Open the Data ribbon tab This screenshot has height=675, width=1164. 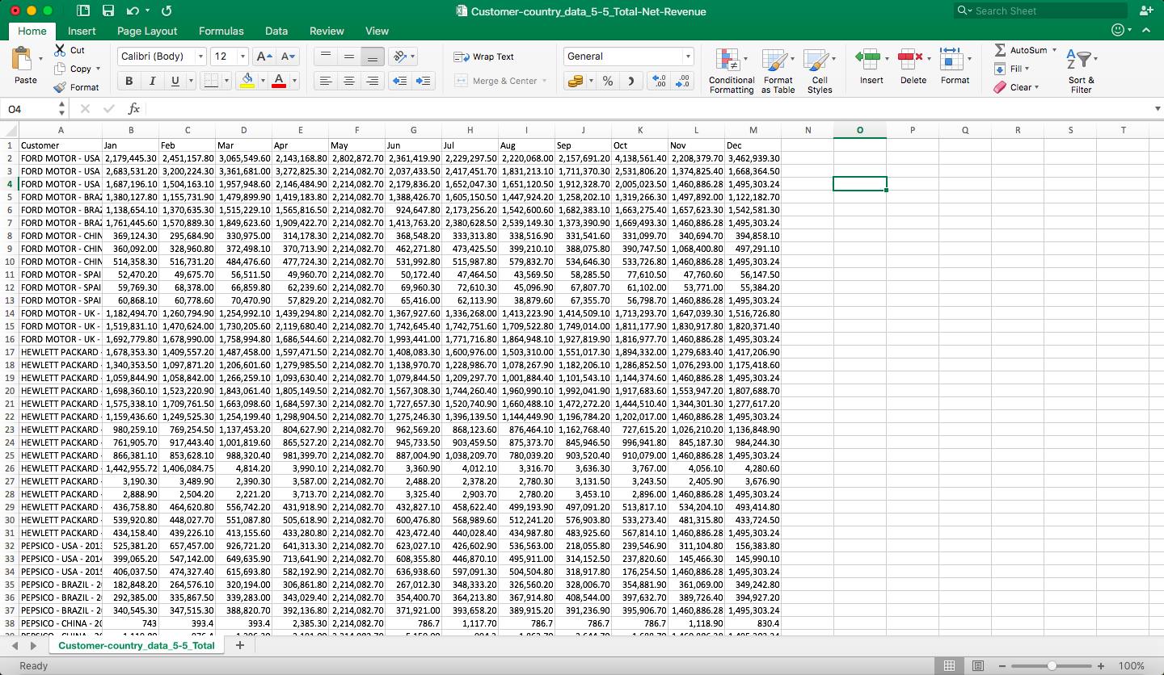coord(276,31)
